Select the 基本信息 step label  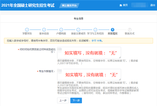tap(44, 34)
